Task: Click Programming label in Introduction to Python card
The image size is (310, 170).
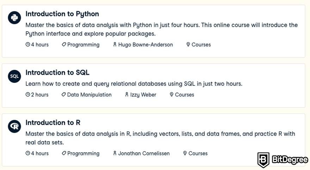Action: (83, 45)
